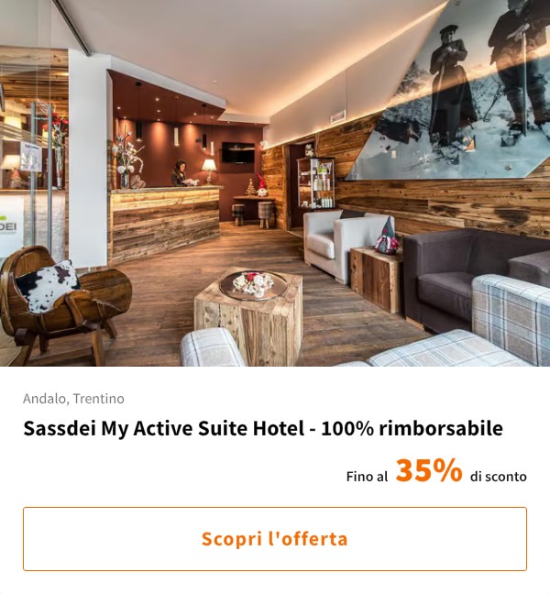The width and height of the screenshot is (550, 594).
Task: Click the Sassdei logo on glass door
Action: 9,226
